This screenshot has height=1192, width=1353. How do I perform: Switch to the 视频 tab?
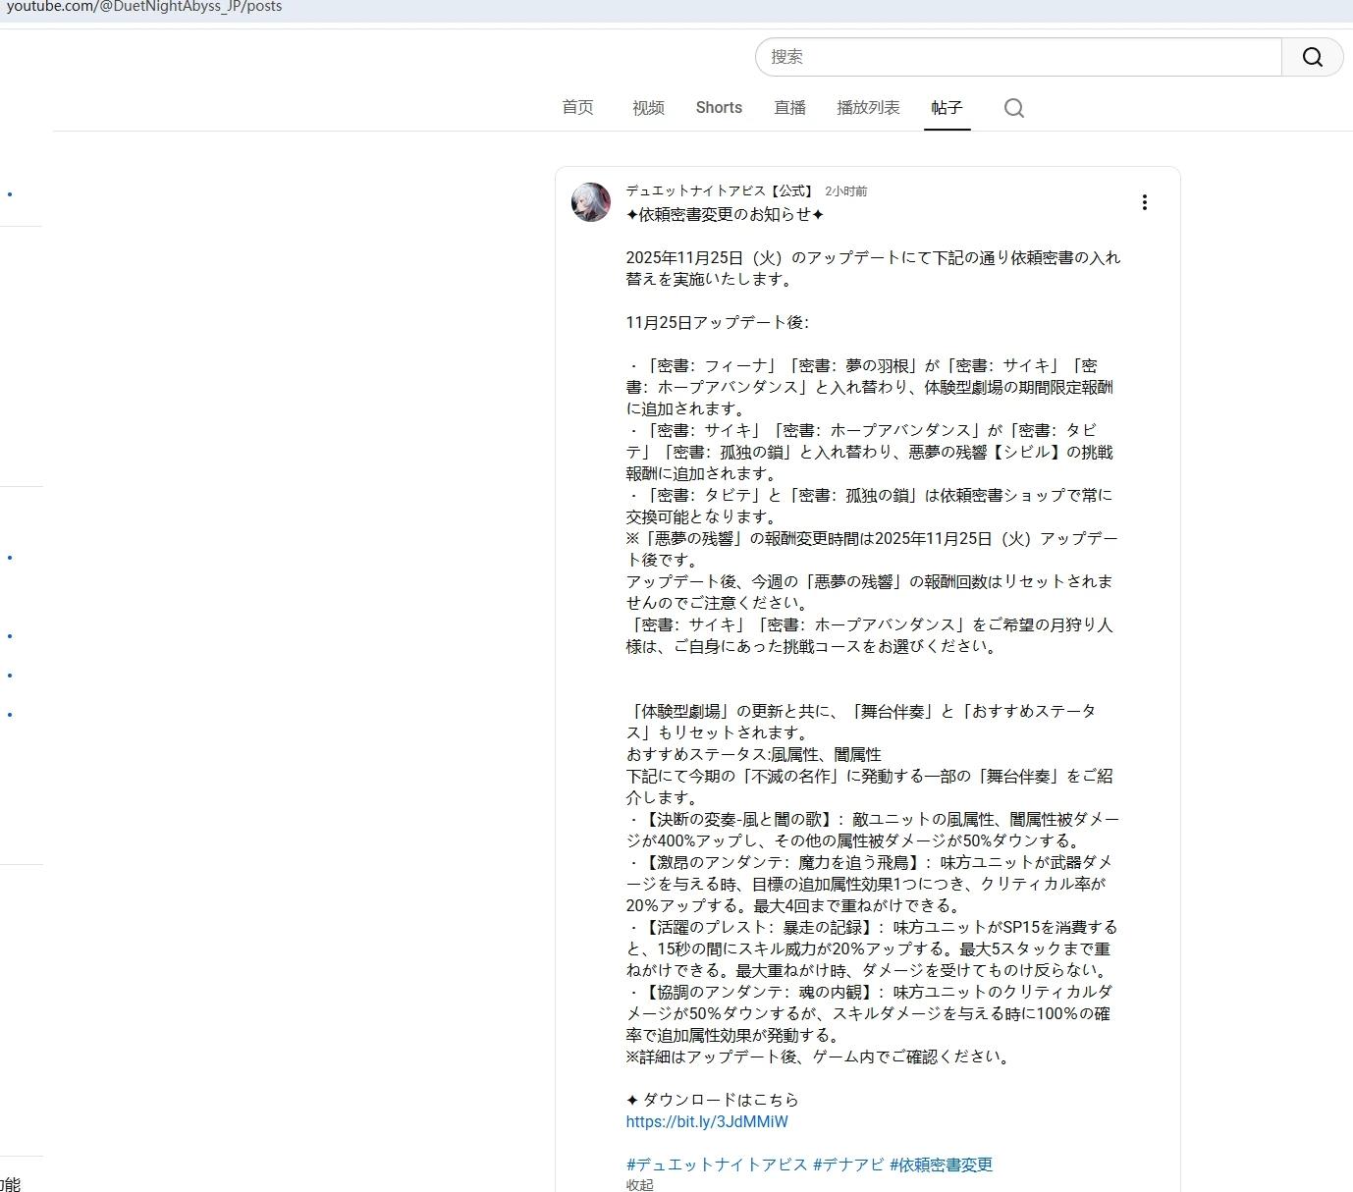click(648, 108)
